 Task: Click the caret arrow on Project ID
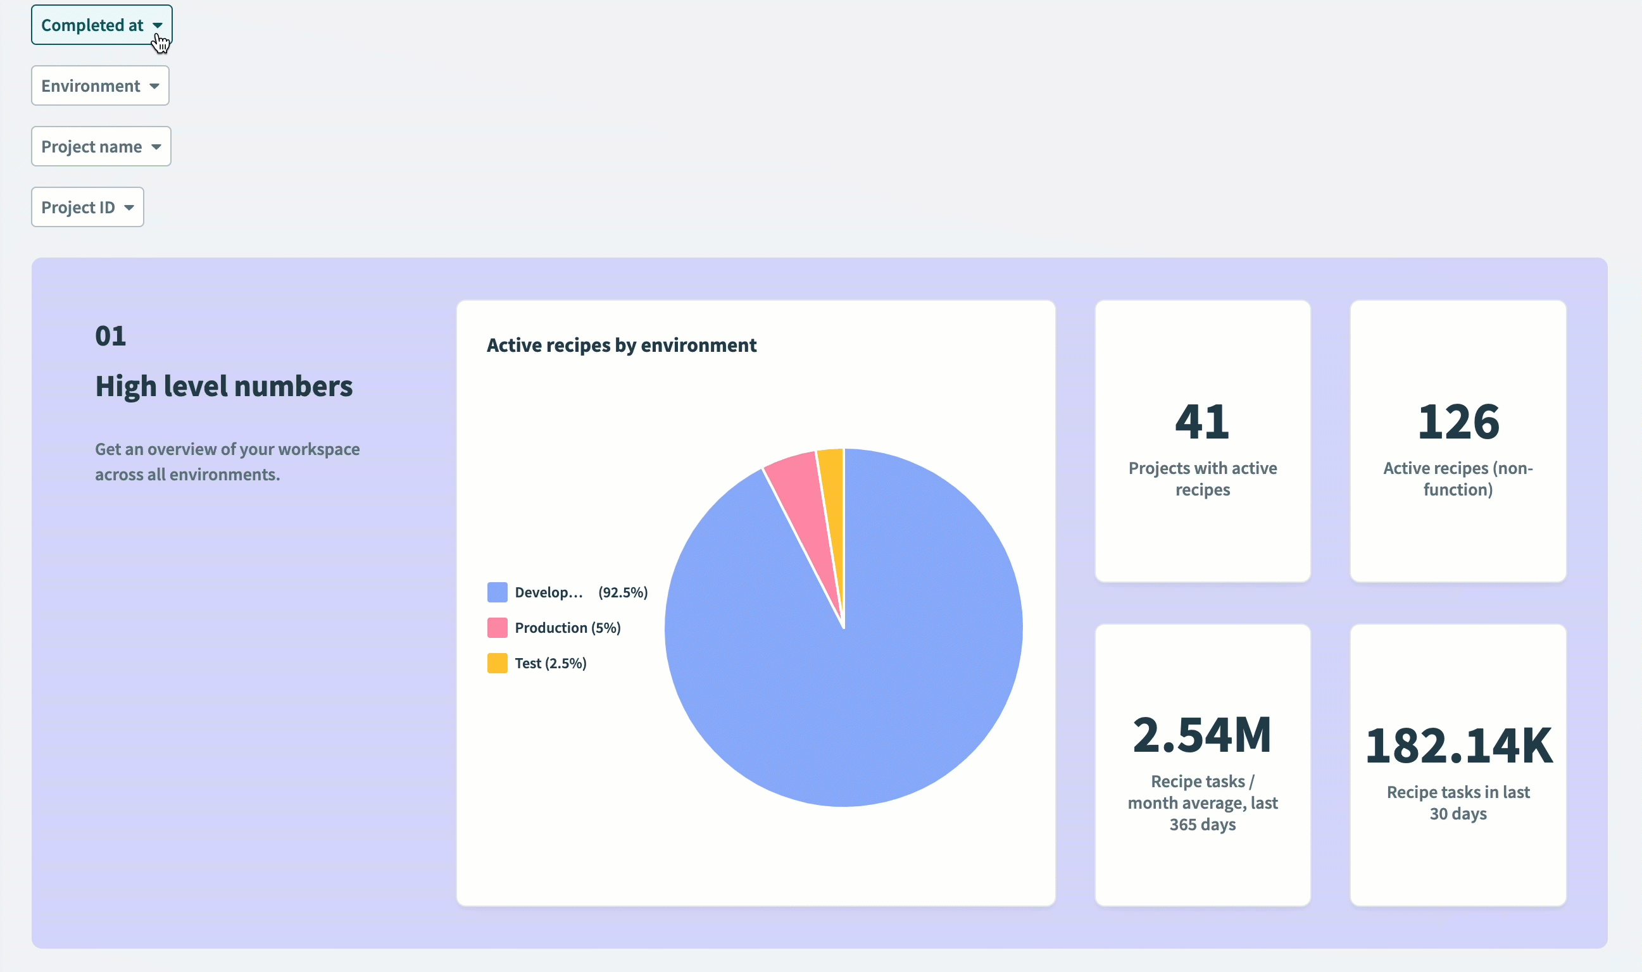[129, 208]
